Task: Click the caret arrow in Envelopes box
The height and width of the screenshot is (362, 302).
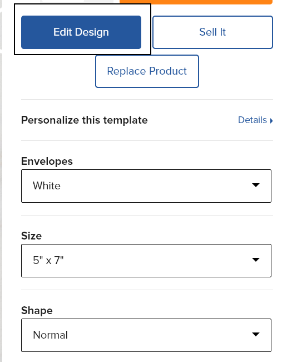Action: (256, 185)
